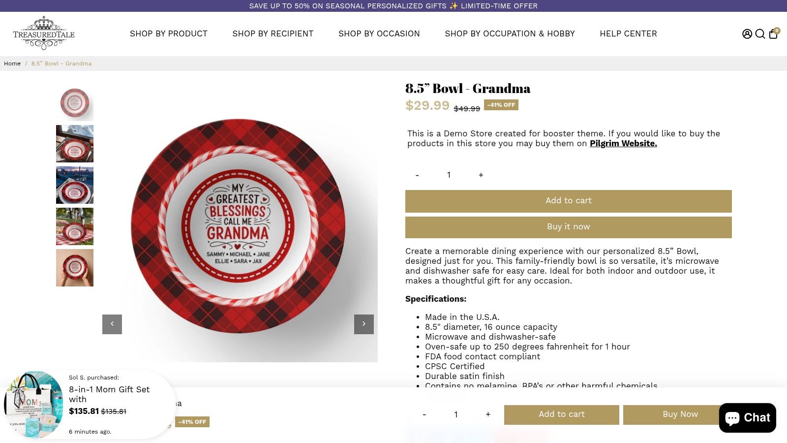The width and height of the screenshot is (787, 443).
Task: Open the Shop By Product menu
Action: coord(168,33)
